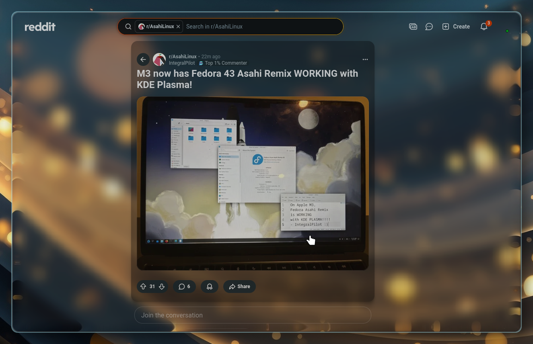This screenshot has height=344, width=533.
Task: Upvote the post
Action: click(143, 287)
